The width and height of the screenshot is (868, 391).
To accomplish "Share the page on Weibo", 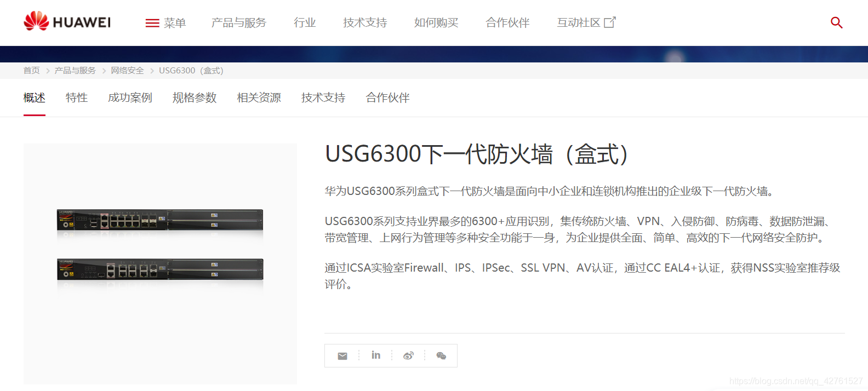I will click(408, 356).
